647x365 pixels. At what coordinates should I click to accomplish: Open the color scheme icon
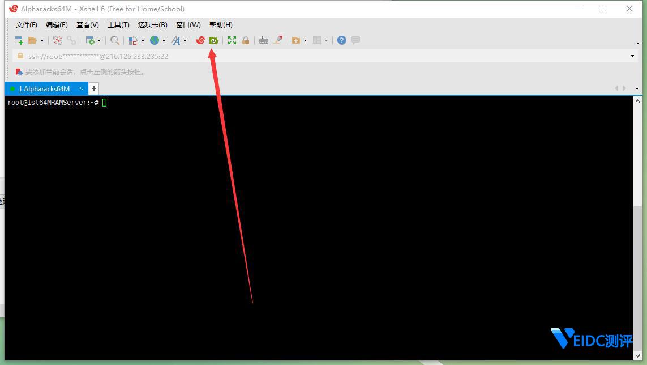(x=133, y=40)
